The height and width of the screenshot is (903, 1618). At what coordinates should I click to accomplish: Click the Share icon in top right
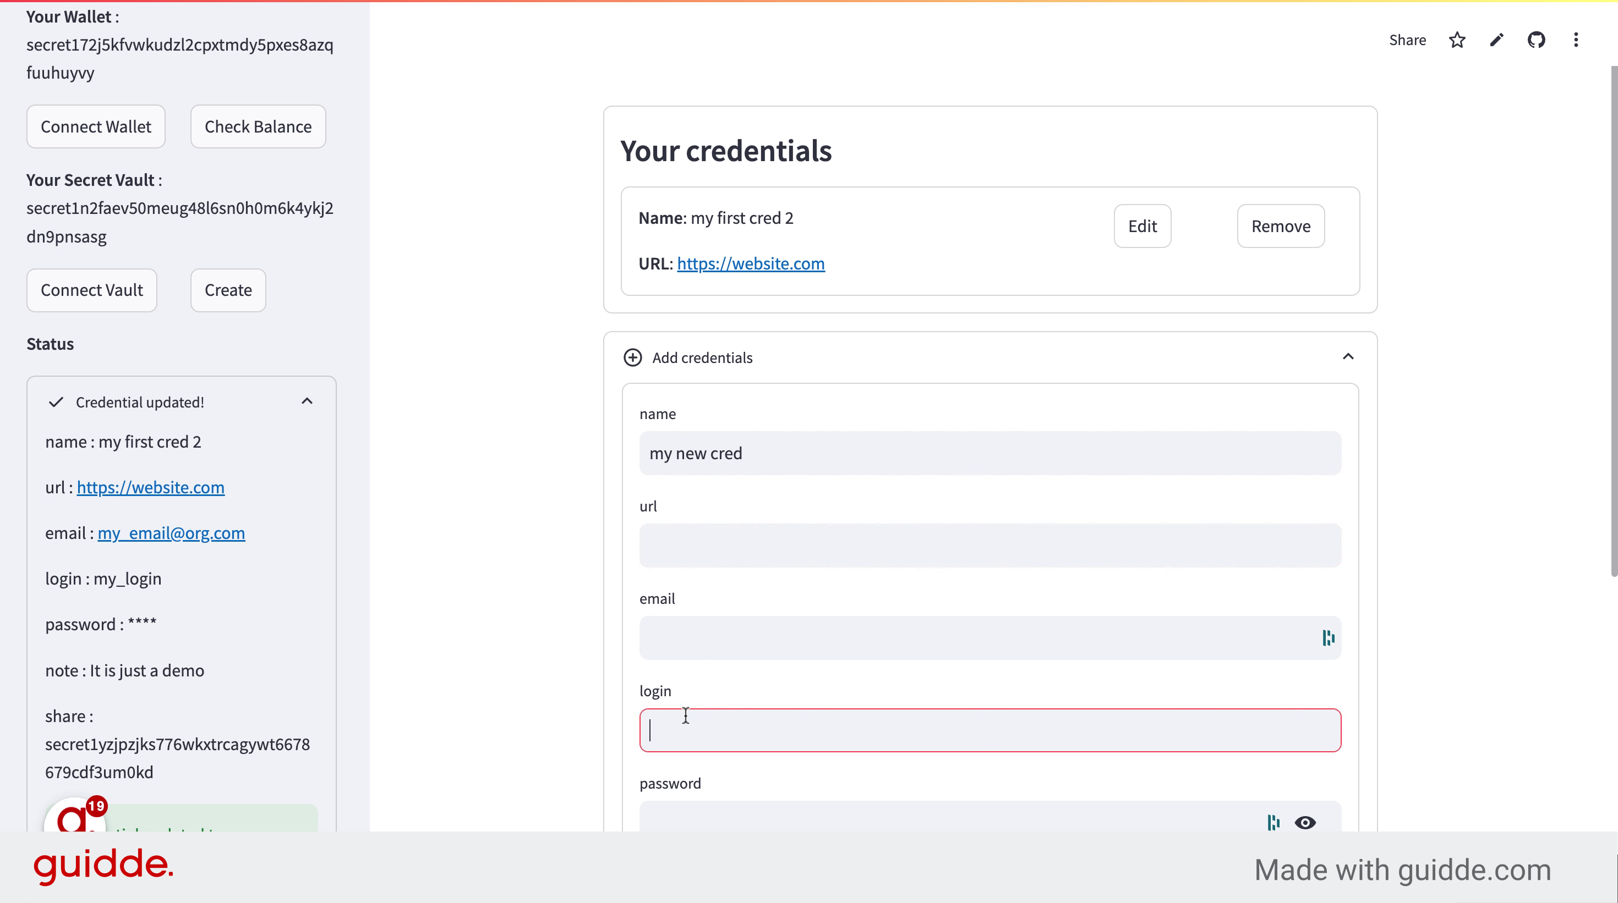[1408, 40]
